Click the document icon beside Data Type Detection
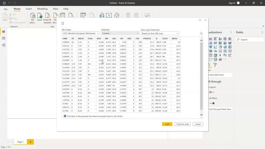 tap(201, 34)
